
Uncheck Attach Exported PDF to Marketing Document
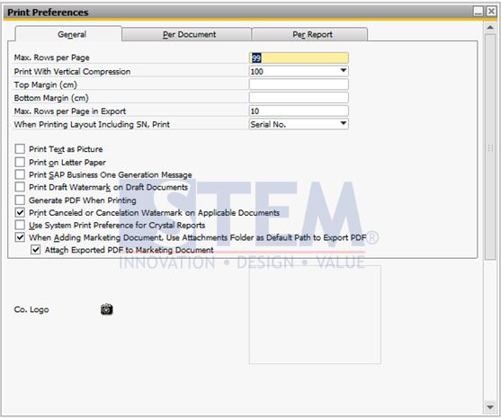click(35, 250)
